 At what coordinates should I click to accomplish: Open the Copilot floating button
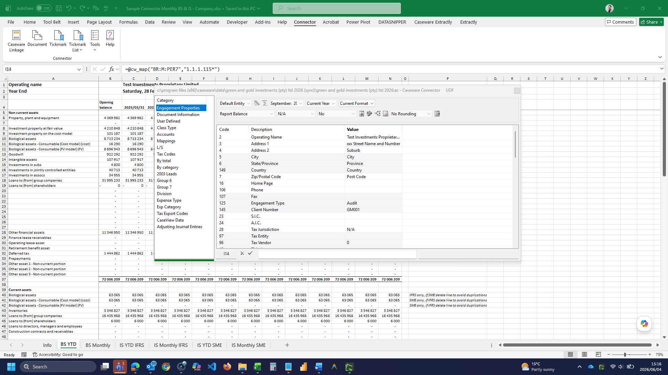tap(644, 324)
